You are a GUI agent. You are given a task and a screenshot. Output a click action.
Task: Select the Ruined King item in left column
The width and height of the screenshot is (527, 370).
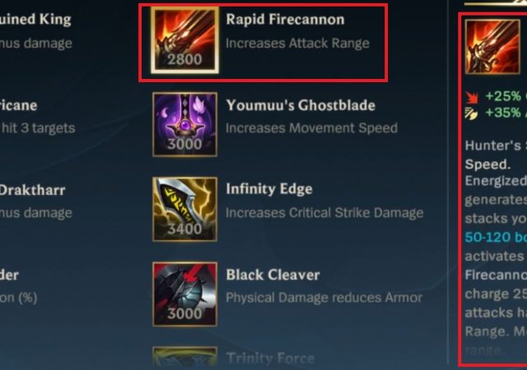[x=35, y=20]
